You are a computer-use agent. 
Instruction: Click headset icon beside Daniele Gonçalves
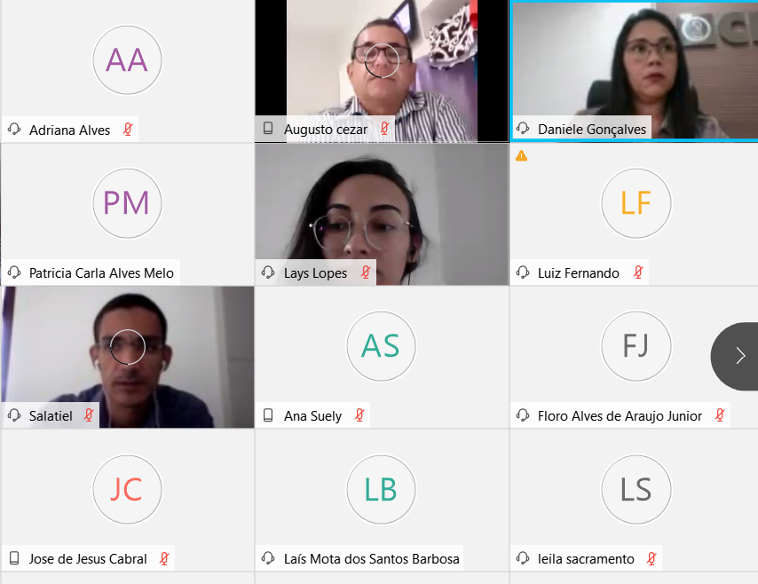523,128
